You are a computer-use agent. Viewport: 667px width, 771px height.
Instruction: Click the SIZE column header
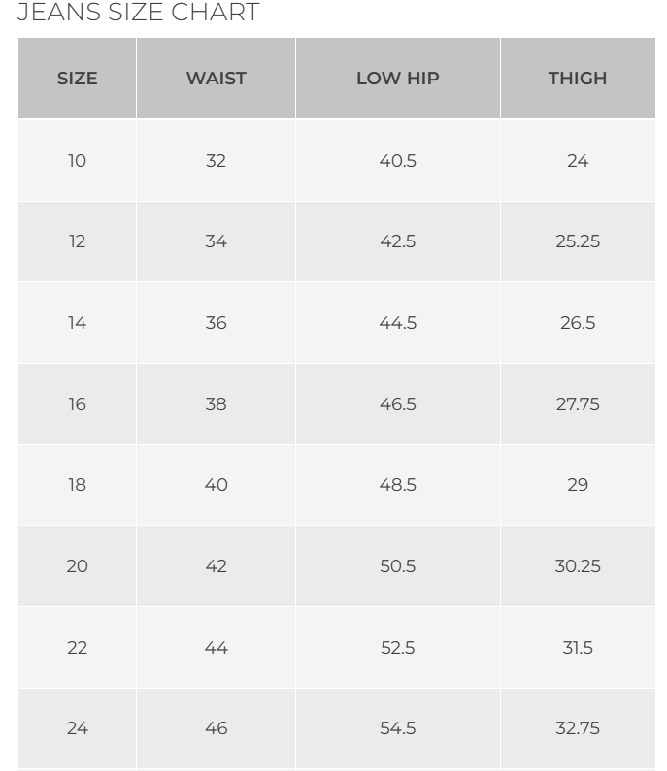pyautogui.click(x=77, y=79)
